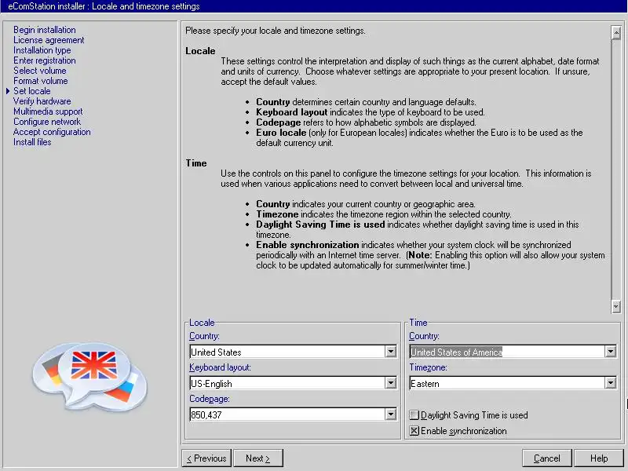Click the United States of America field
Image resolution: width=628 pixels, height=471 pixels.
pos(507,352)
